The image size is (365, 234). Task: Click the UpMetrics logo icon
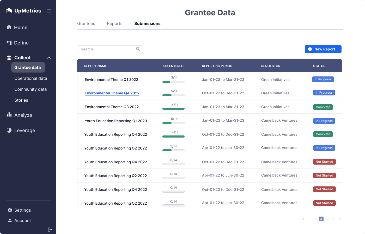[x=9, y=11]
